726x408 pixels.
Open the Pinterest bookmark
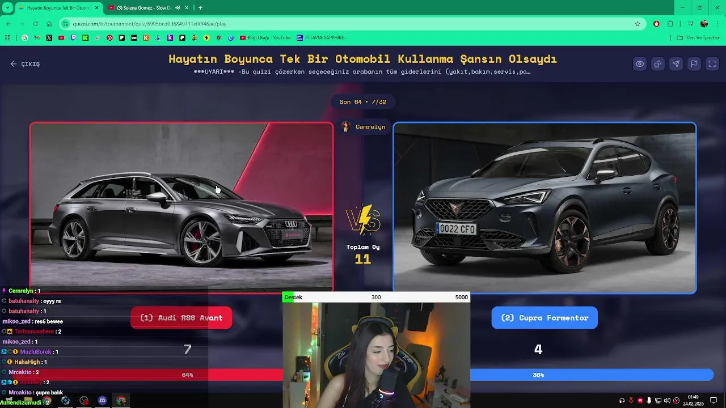pos(109,38)
